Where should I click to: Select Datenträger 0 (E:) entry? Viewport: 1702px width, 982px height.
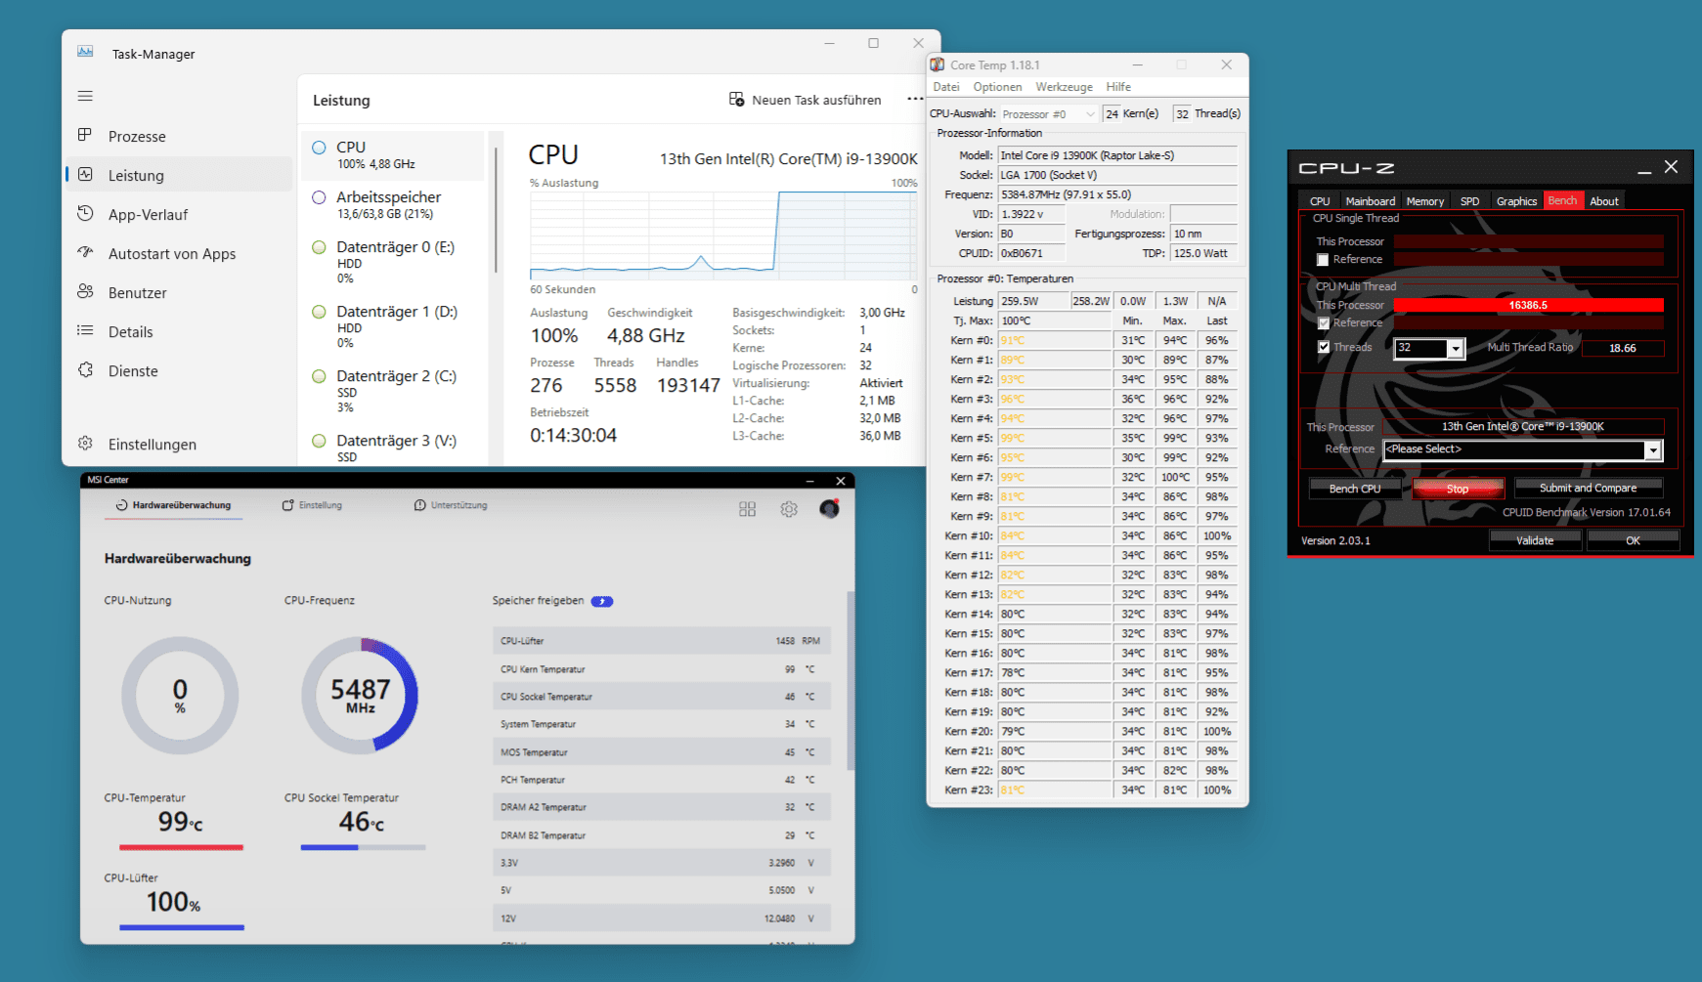(x=393, y=262)
